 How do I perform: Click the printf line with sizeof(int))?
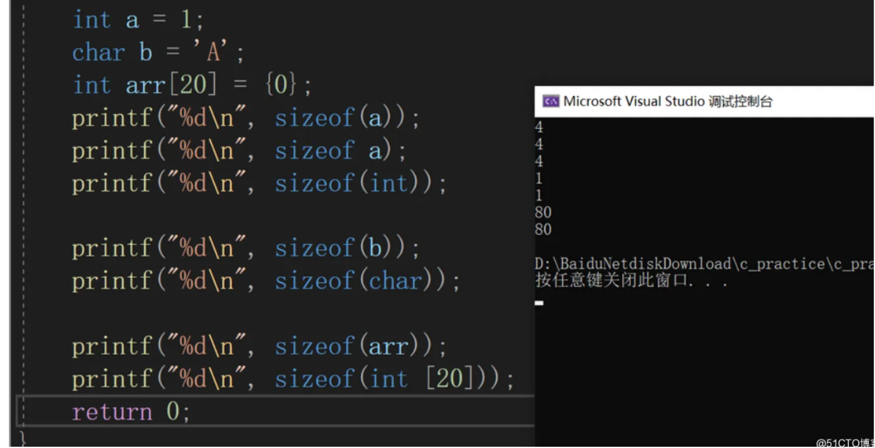tap(260, 184)
